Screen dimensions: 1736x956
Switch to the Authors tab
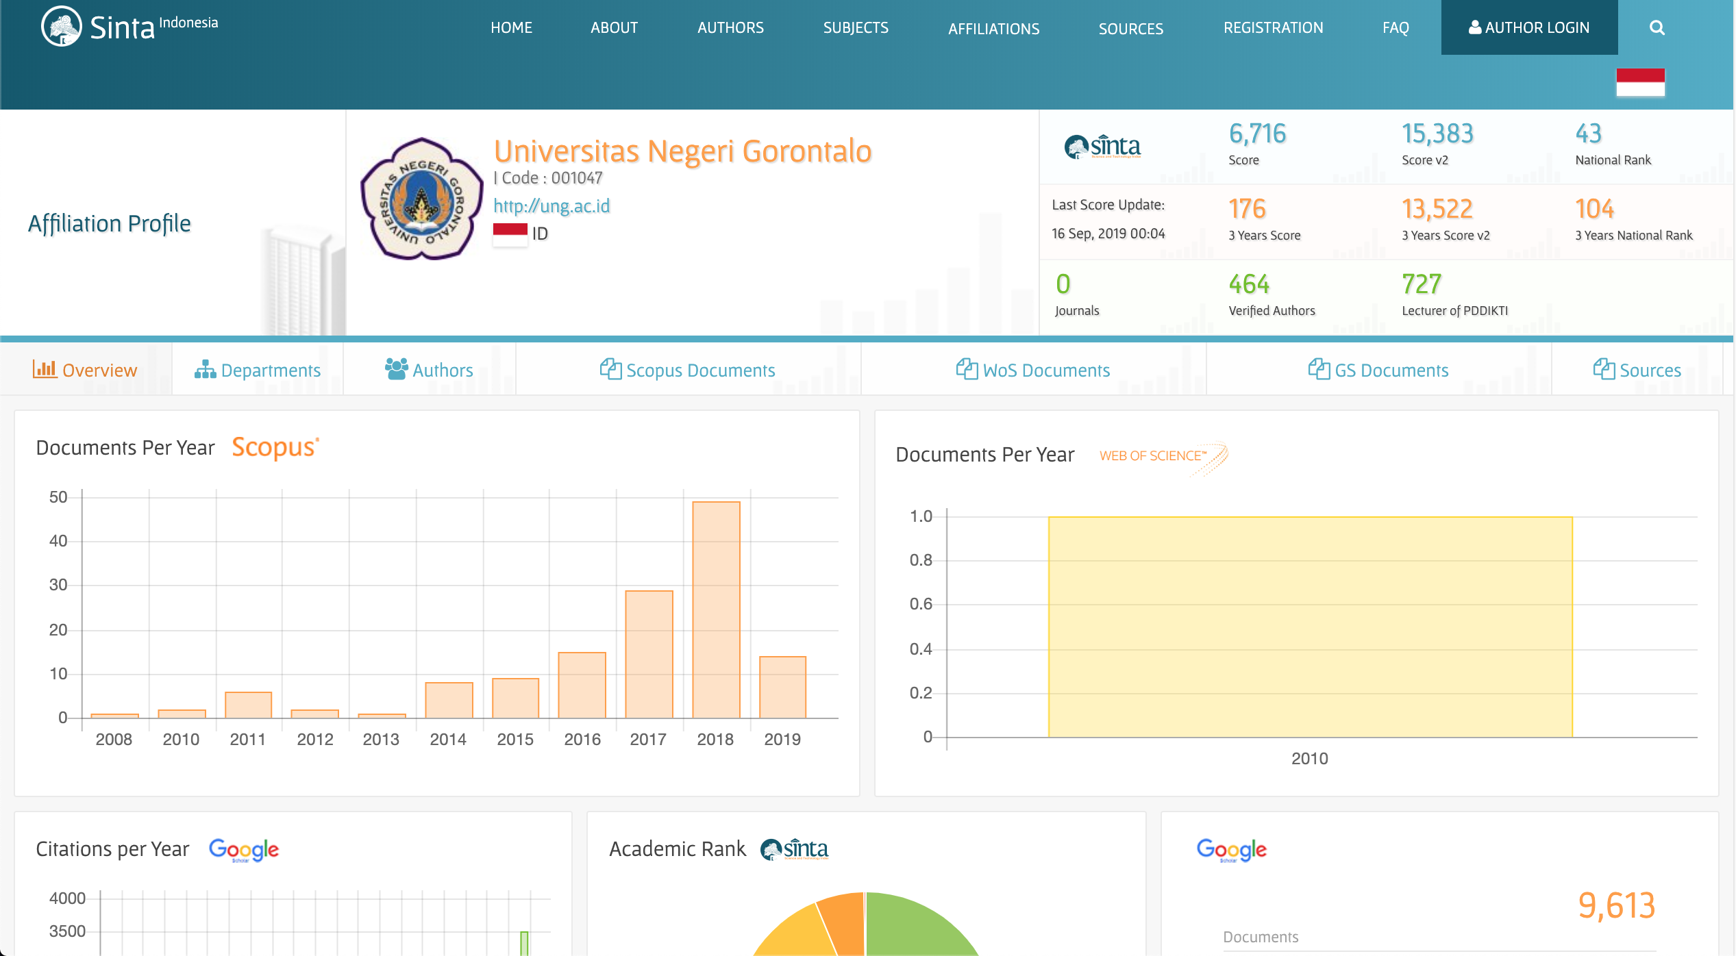pyautogui.click(x=430, y=370)
